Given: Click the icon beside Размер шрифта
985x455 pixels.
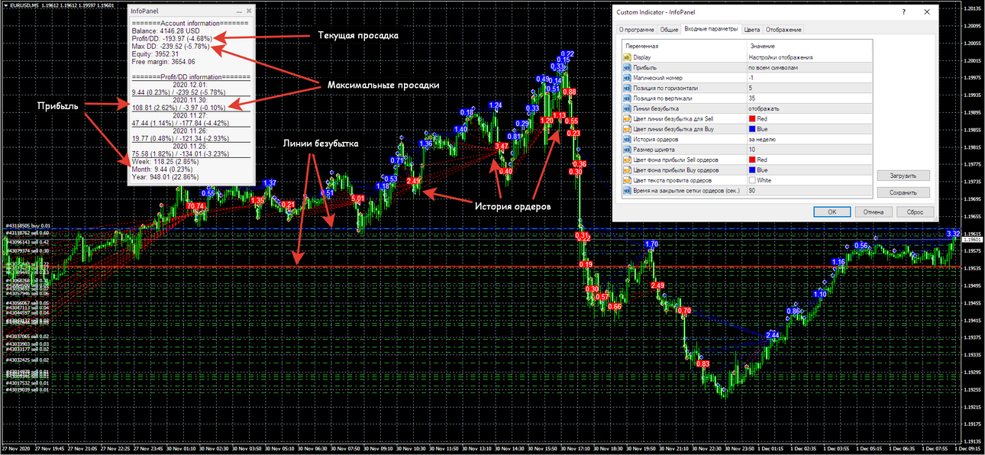Looking at the screenshot, I should [x=627, y=150].
